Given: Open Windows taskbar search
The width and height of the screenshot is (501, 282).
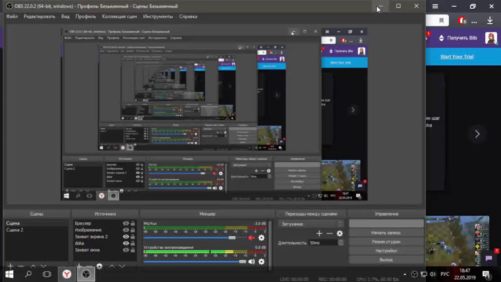Looking at the screenshot, I should (28, 274).
